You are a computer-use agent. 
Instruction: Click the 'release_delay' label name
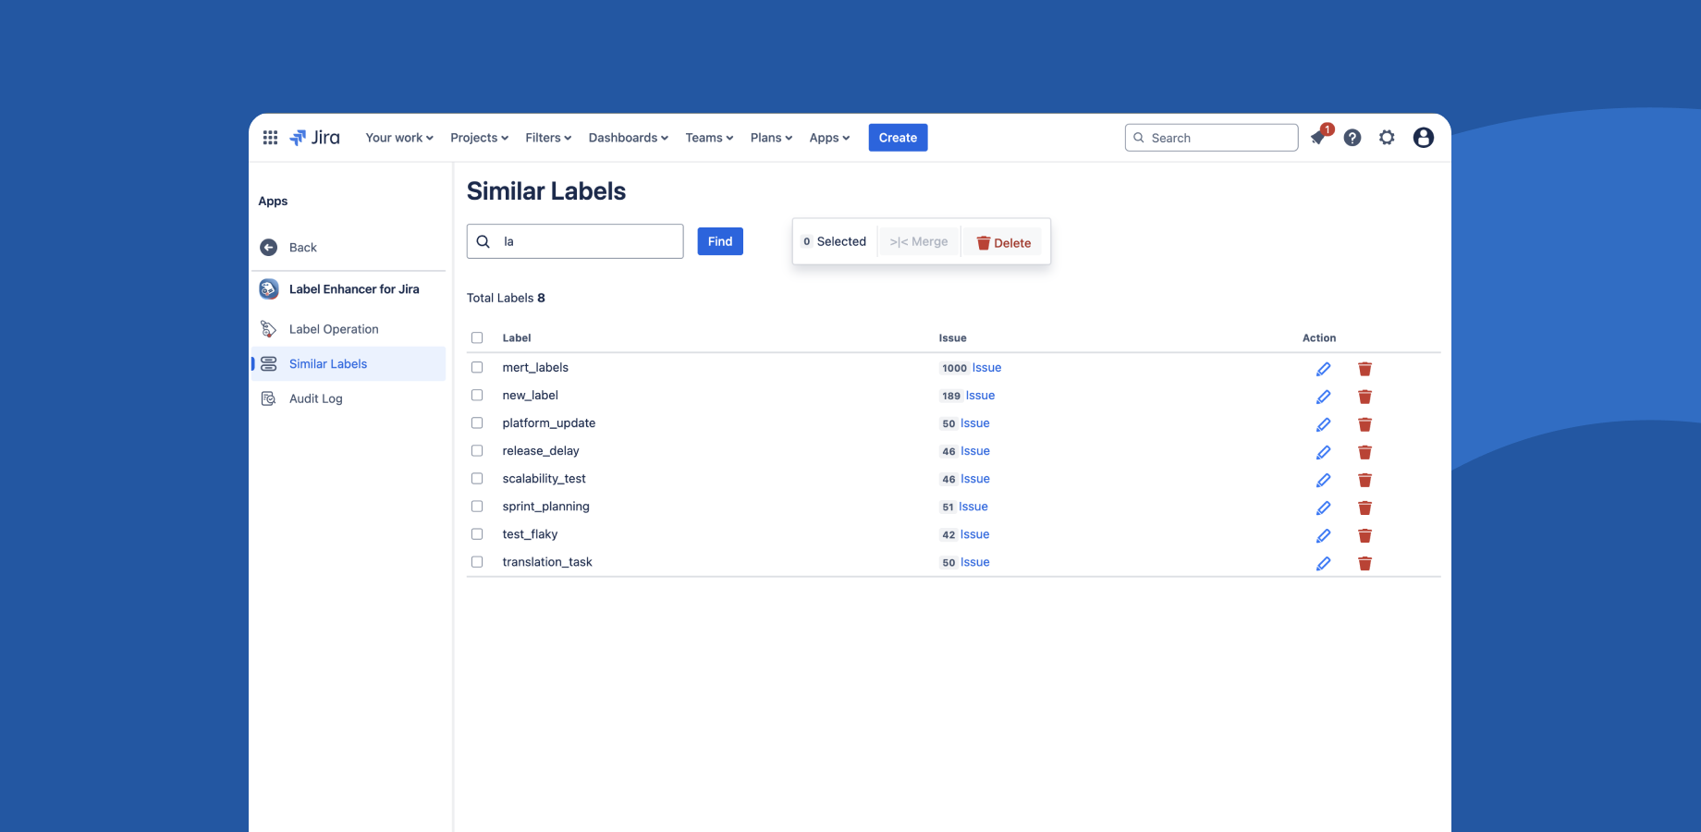541,451
